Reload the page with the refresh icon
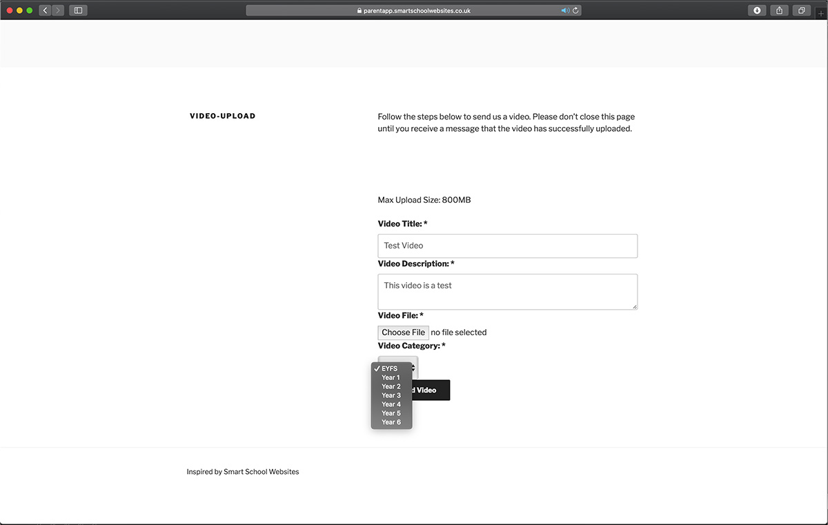The image size is (828, 525). coord(576,10)
